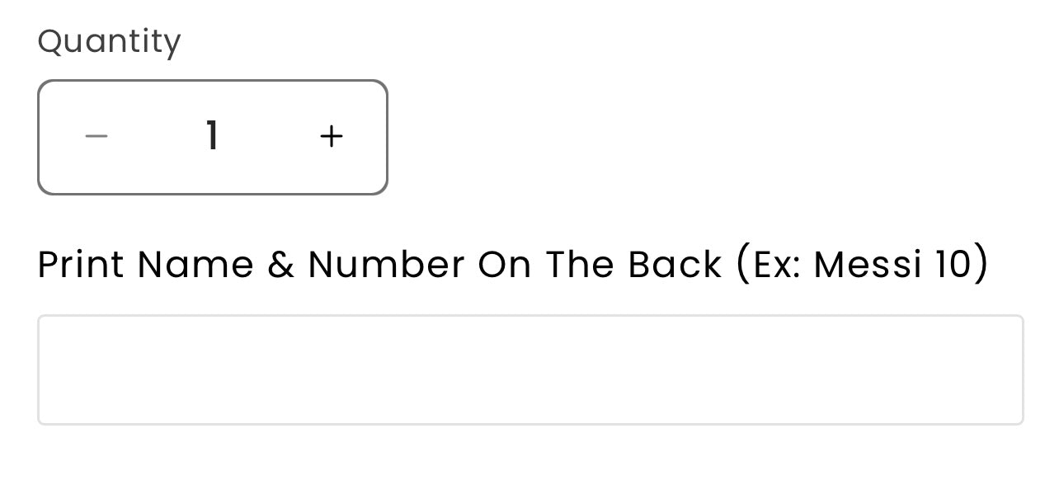This screenshot has height=480, width=1059.
Task: Click the empty back-print input field
Action: pos(530,369)
